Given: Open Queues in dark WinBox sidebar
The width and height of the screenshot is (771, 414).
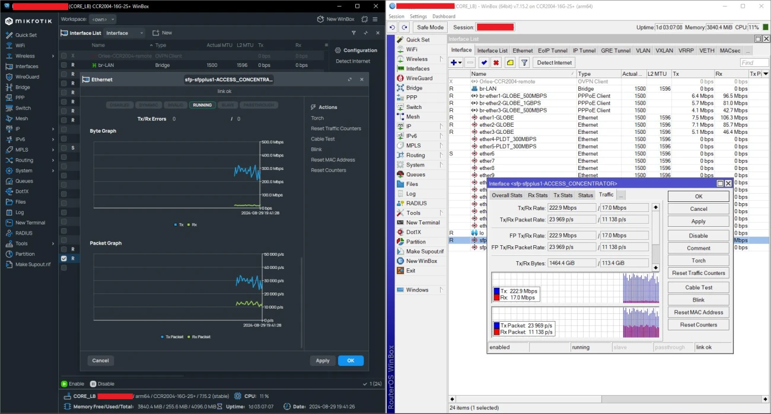Looking at the screenshot, I should click(x=24, y=181).
